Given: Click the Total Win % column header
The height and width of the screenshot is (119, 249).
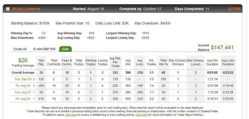Looking at the screenshot, I should pos(163,62).
